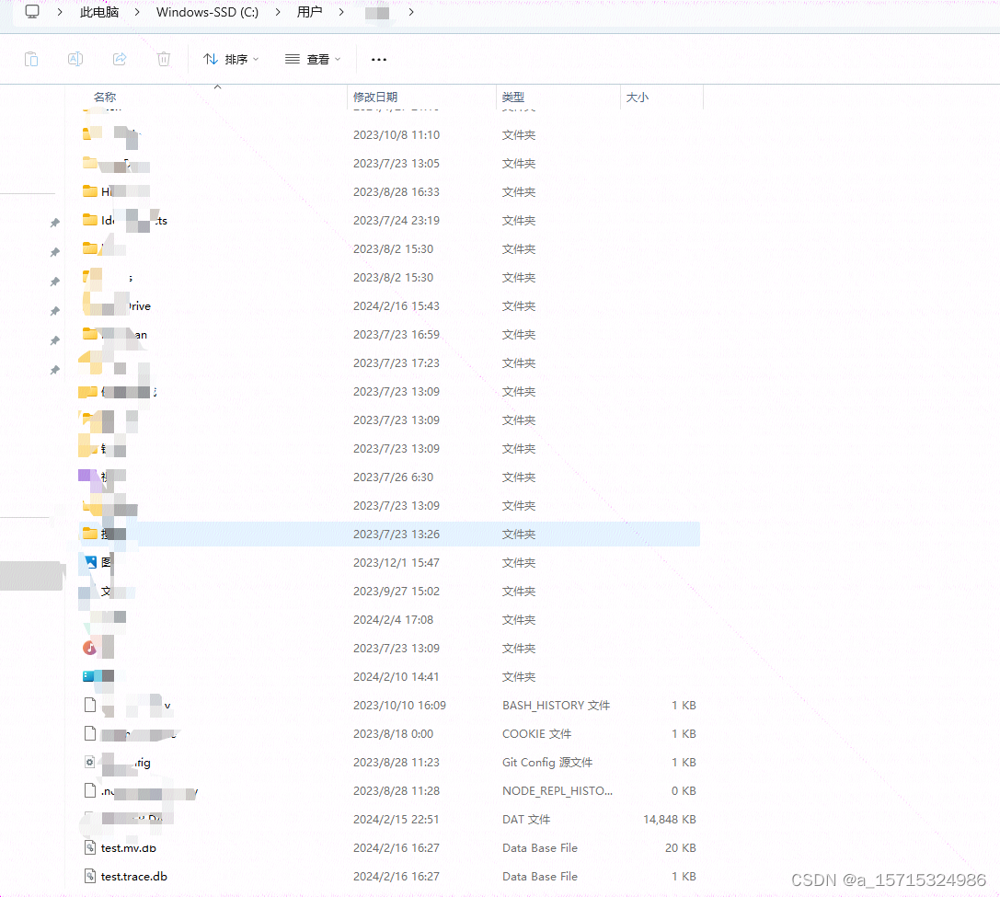Screen dimensions: 1000x897
Task: Click the Share icon in the toolbar
Action: point(120,58)
